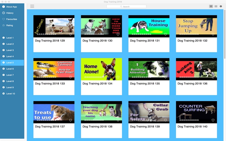226x141 pixels.
Task: Select Level 10 in sidebar
Action: pos(12,94)
